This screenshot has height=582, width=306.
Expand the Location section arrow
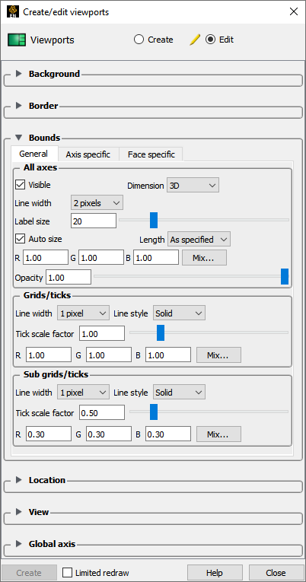19,480
